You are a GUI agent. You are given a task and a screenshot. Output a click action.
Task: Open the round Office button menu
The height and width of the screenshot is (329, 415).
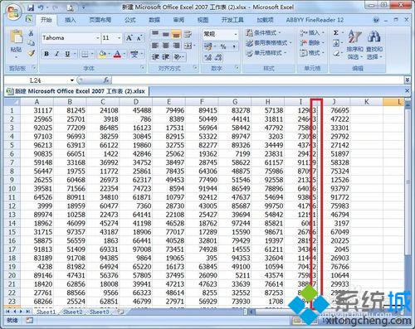tap(13, 12)
